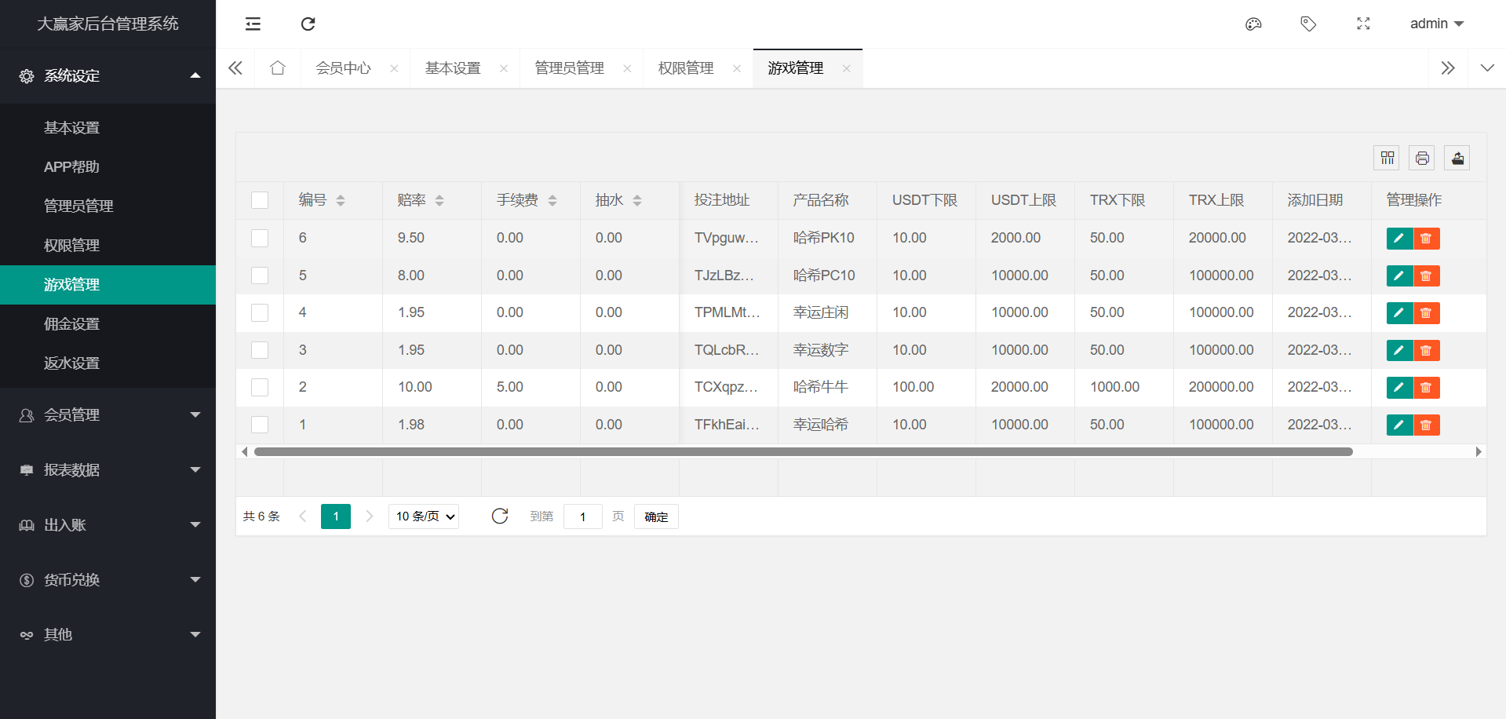Image resolution: width=1506 pixels, height=719 pixels.
Task: Click the refresh icon in the top bar
Action: [x=308, y=24]
